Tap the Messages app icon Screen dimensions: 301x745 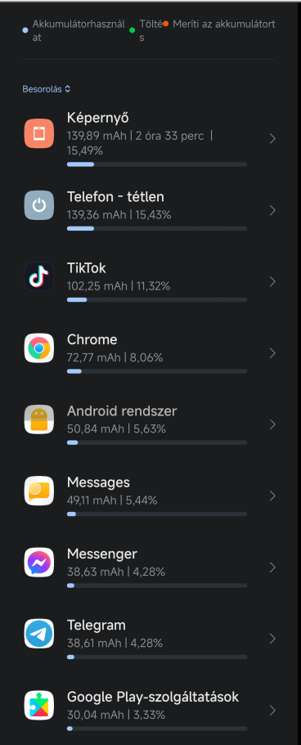coord(39,491)
